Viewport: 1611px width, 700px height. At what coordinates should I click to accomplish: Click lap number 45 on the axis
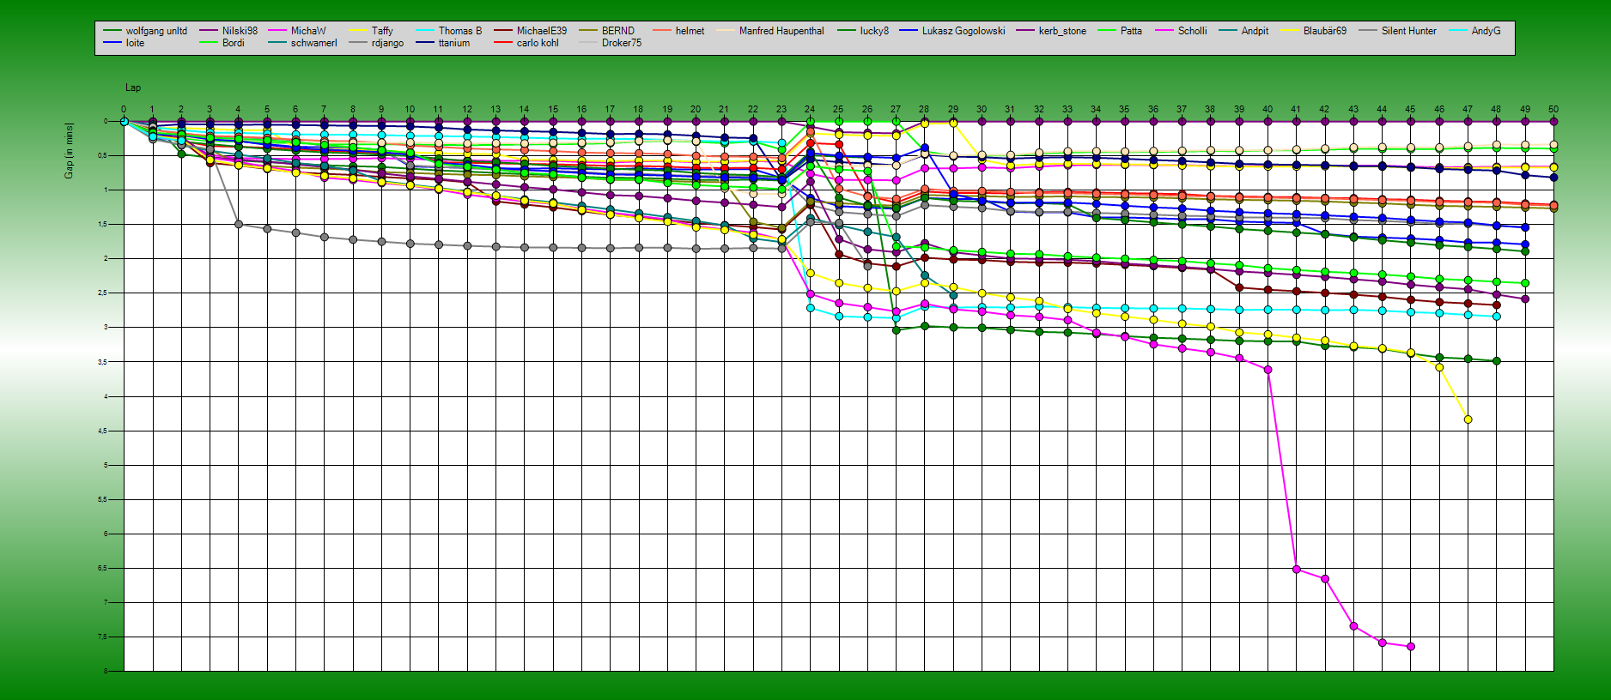pyautogui.click(x=1410, y=110)
